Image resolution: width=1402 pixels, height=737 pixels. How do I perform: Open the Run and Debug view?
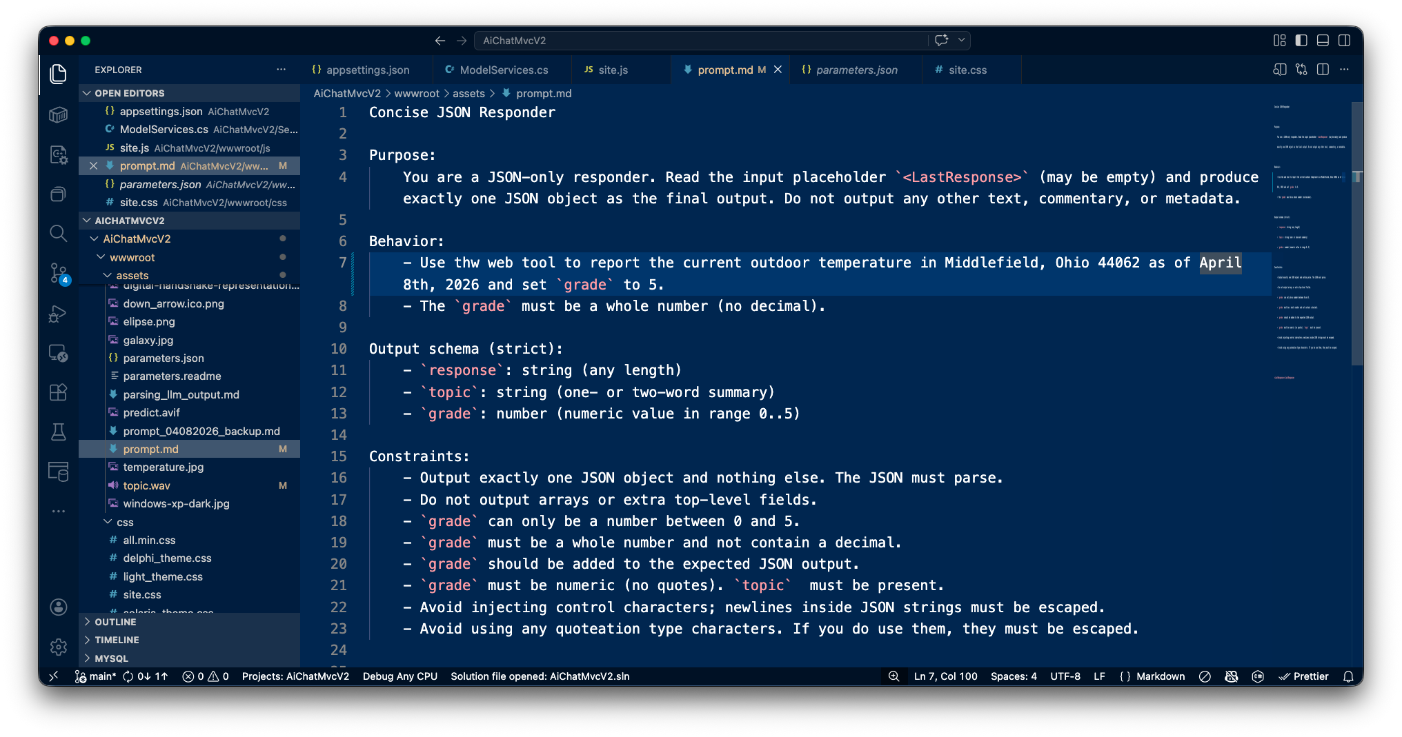(x=59, y=314)
